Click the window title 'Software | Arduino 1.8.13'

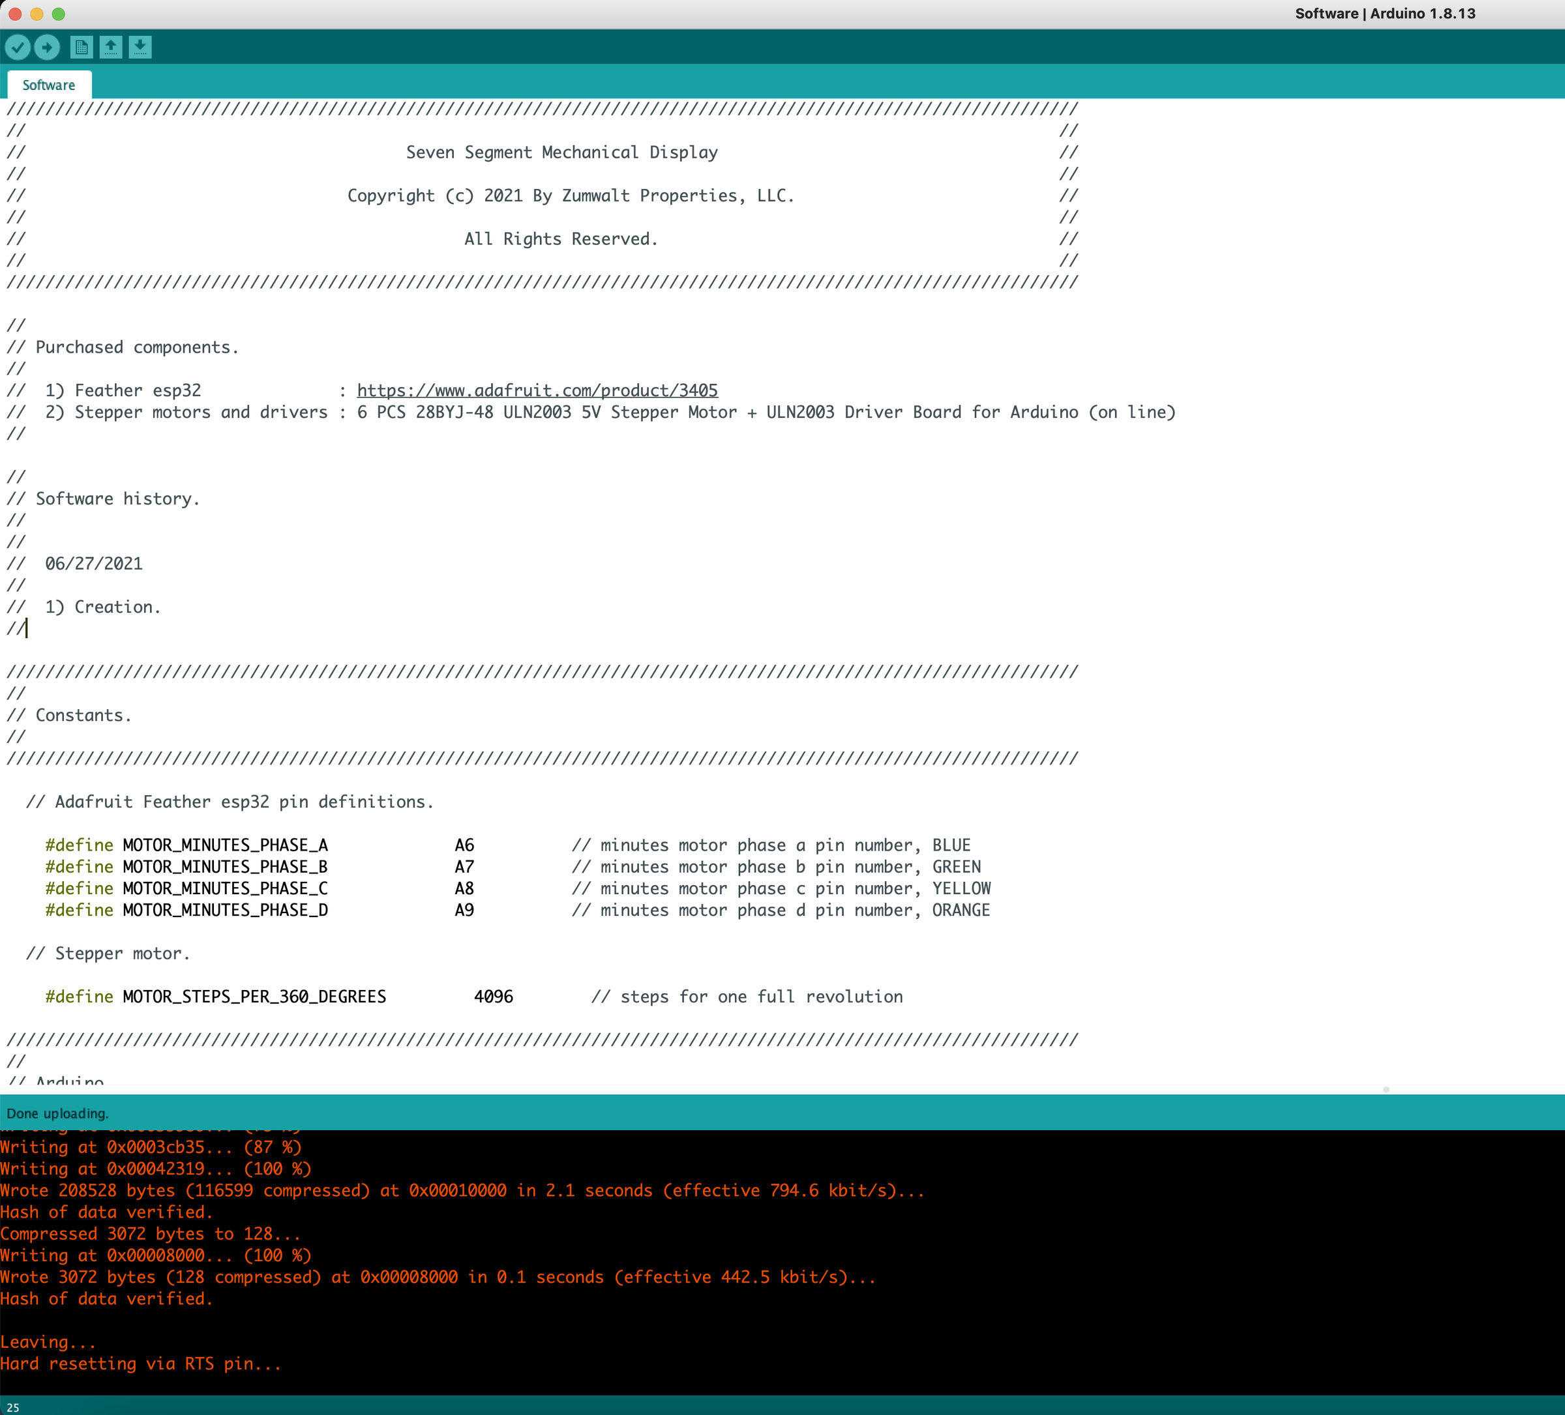pos(1385,14)
